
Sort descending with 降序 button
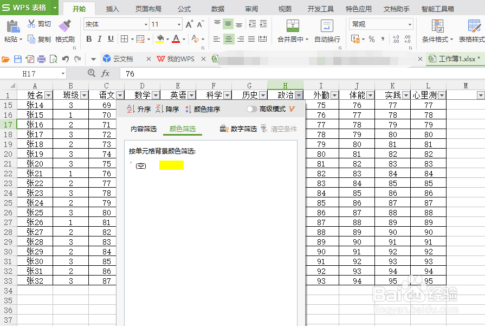pyautogui.click(x=167, y=109)
